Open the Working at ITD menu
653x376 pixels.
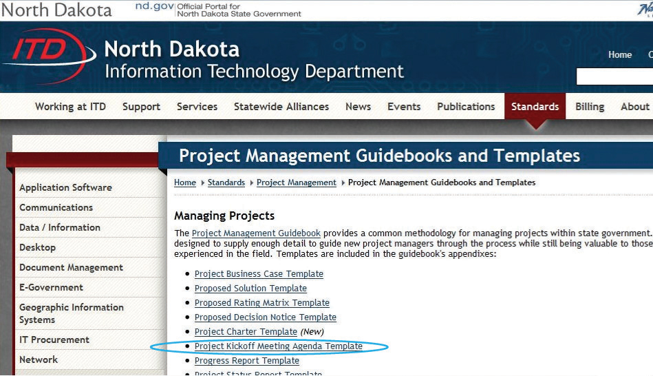pos(70,107)
